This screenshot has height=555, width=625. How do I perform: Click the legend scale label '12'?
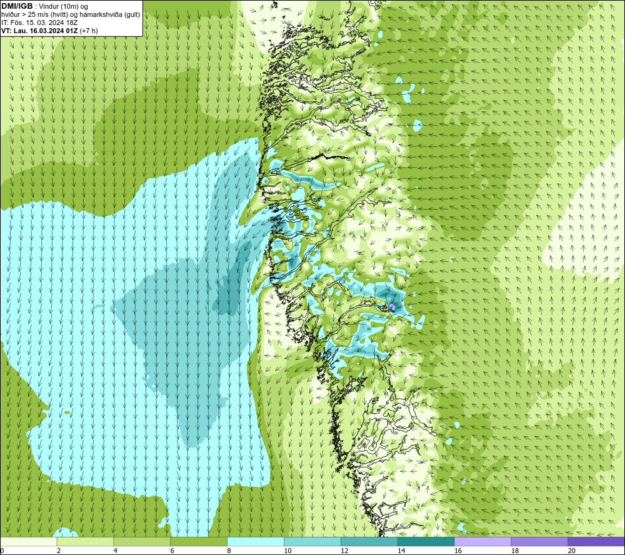[x=344, y=551]
